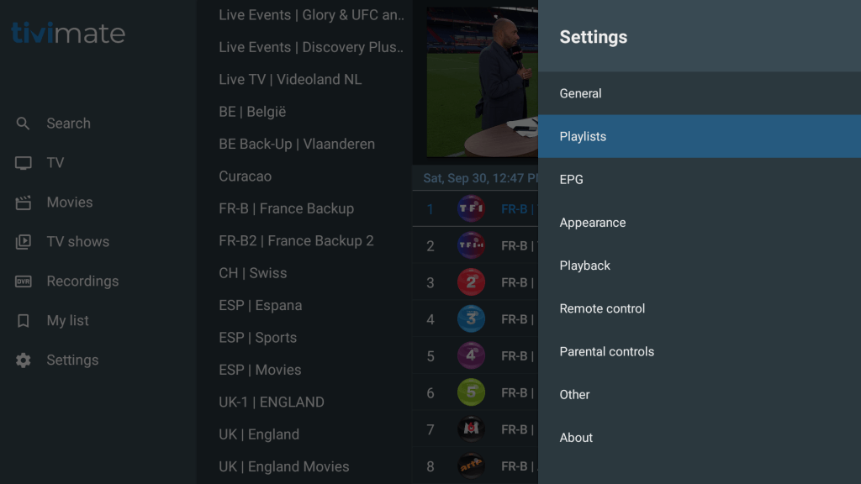Open the Movies clapperboard icon
This screenshot has width=861, height=484.
click(x=24, y=203)
